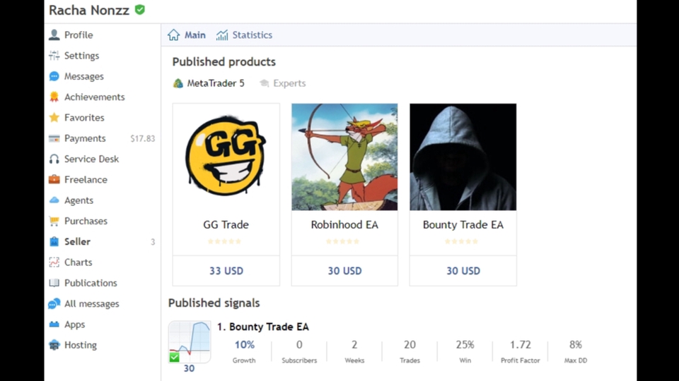This screenshot has width=679, height=381.
Task: Click the Achievements medal icon
Action: pyautogui.click(x=54, y=97)
